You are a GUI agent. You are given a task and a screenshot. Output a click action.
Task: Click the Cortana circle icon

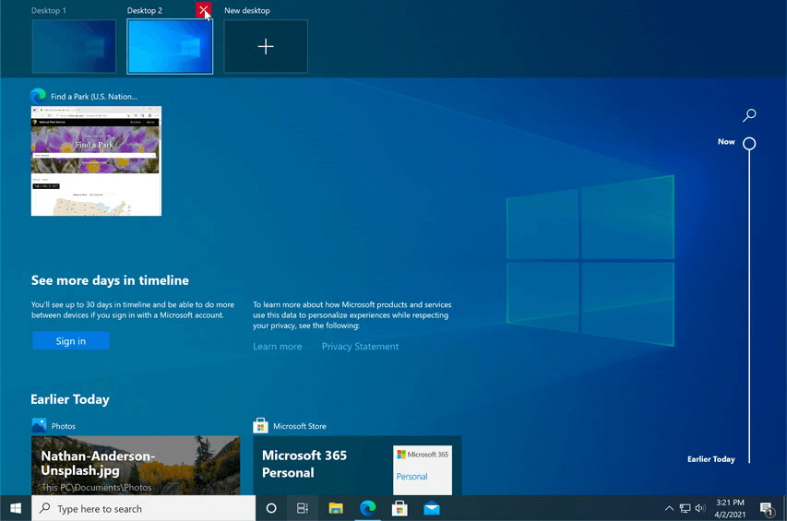[271, 508]
